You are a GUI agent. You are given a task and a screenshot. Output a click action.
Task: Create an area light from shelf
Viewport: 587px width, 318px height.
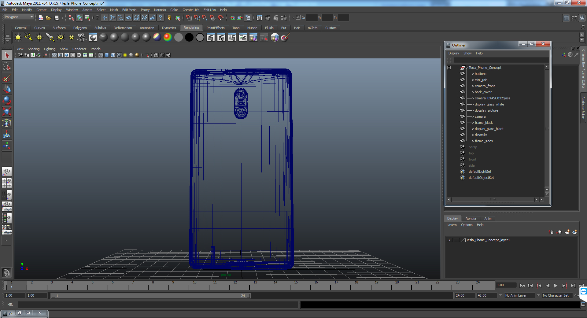click(61, 38)
